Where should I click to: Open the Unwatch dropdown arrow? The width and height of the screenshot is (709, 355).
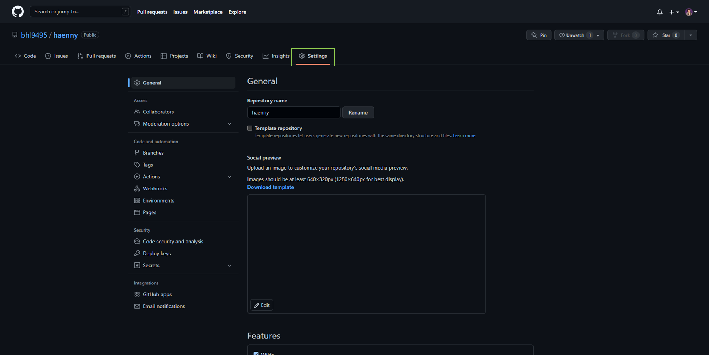(598, 35)
